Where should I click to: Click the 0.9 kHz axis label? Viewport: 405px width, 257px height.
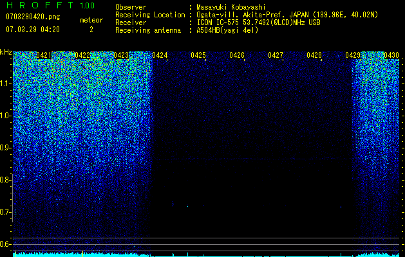tap(5, 148)
